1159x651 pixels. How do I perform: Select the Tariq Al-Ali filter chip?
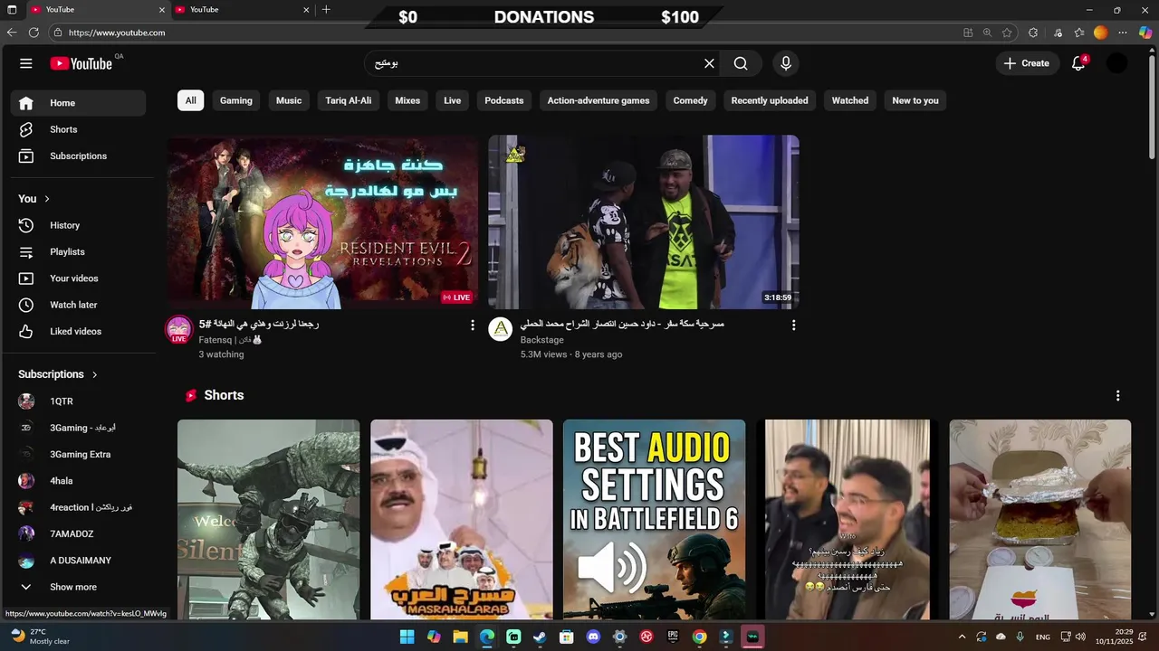(x=349, y=100)
